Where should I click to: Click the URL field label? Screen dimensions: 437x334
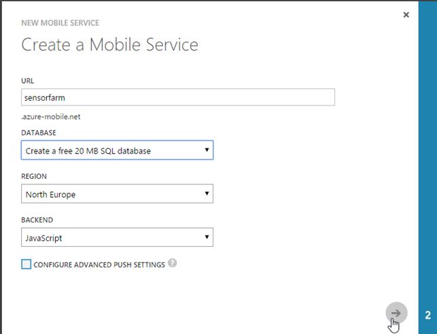tap(28, 81)
